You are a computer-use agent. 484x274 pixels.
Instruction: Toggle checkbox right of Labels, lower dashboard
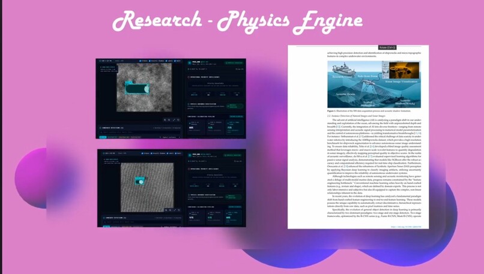tap(175, 153)
